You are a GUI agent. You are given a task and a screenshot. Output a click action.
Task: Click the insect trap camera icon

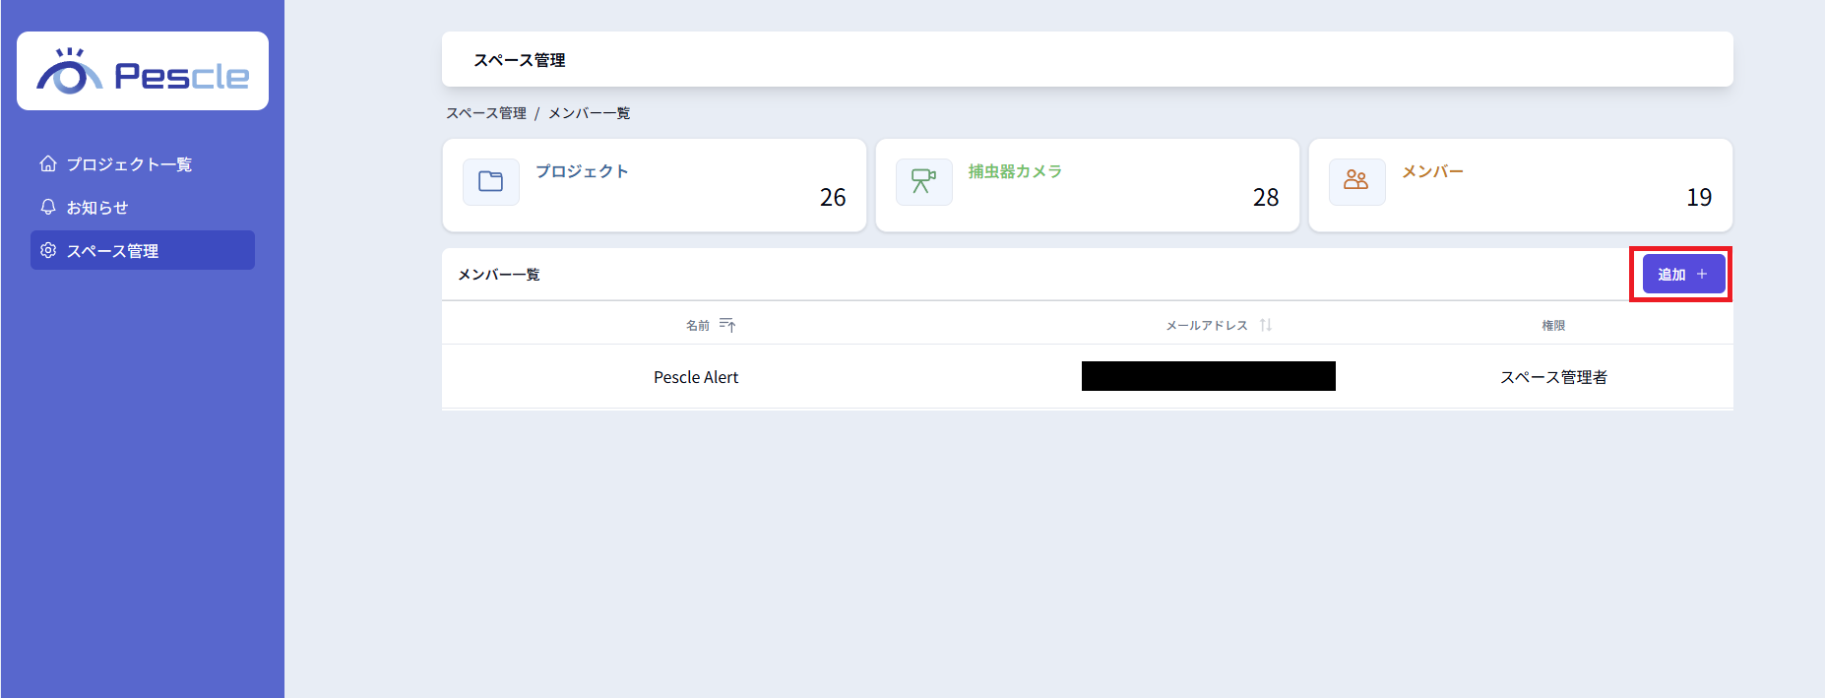pyautogui.click(x=923, y=182)
